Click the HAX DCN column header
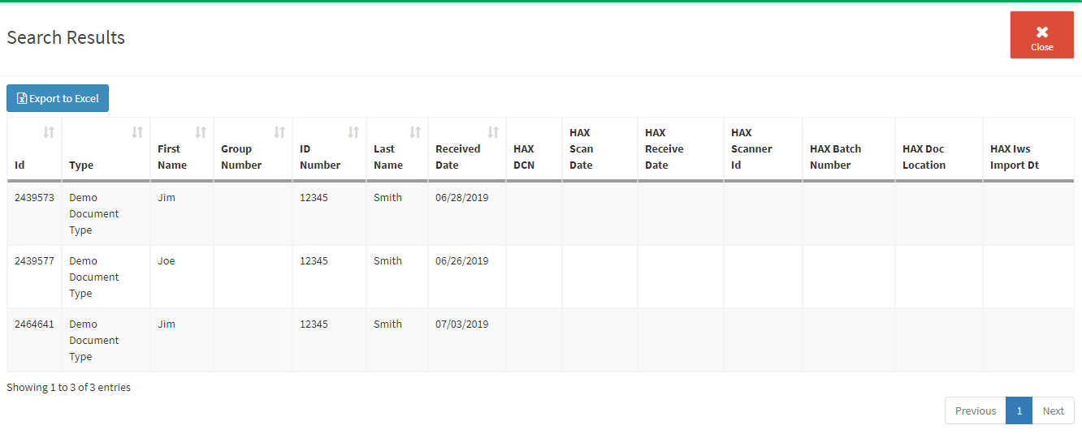Screen dimensions: 1082x434 (x=524, y=157)
